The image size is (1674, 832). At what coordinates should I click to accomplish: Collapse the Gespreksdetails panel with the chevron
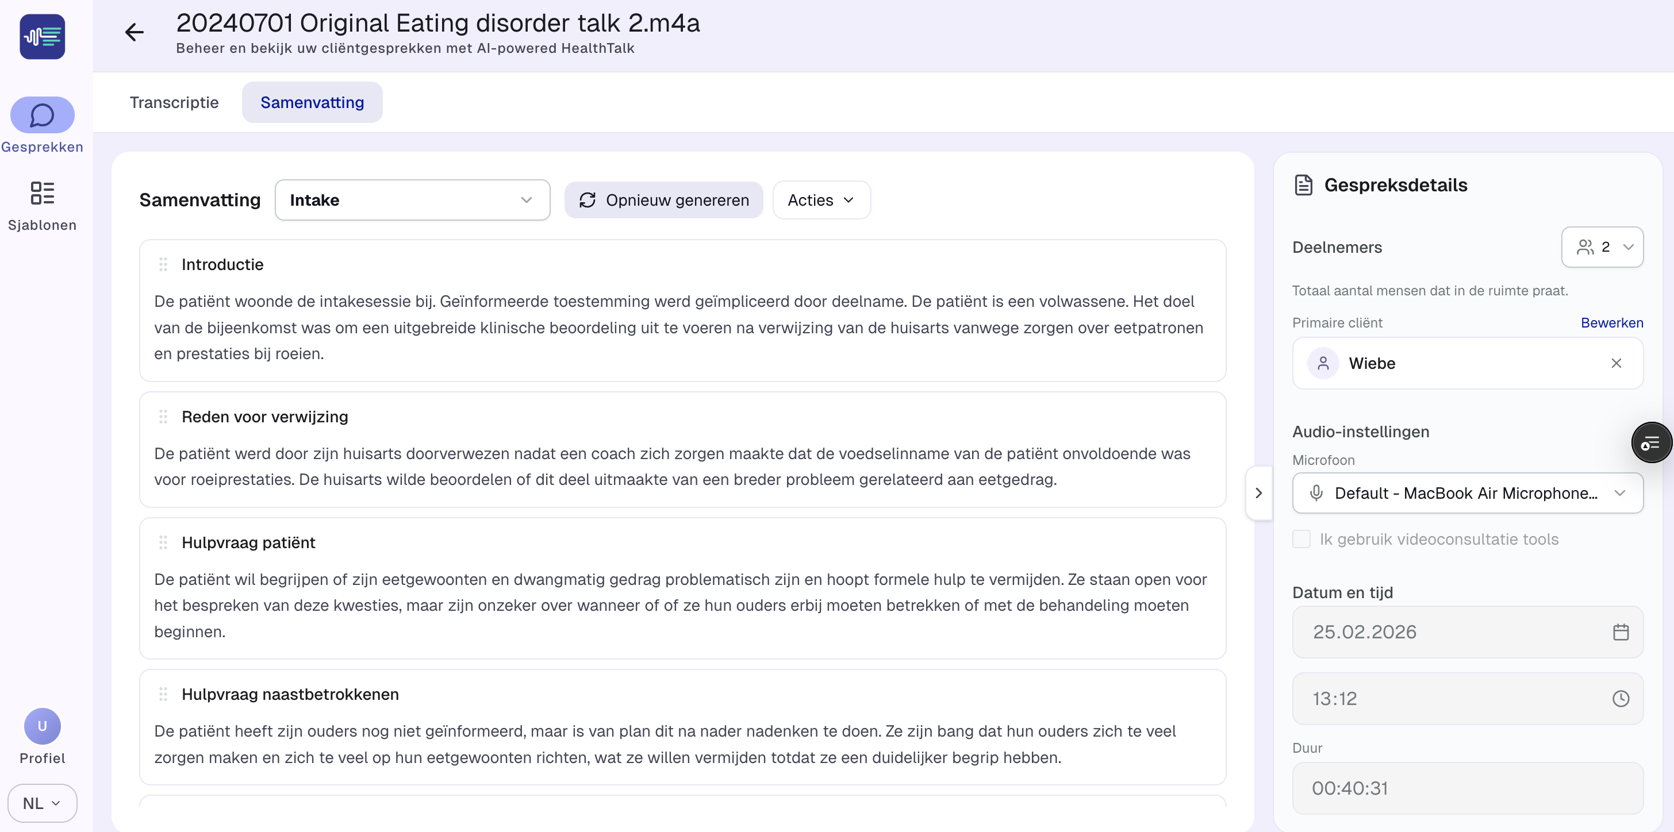pyautogui.click(x=1259, y=493)
